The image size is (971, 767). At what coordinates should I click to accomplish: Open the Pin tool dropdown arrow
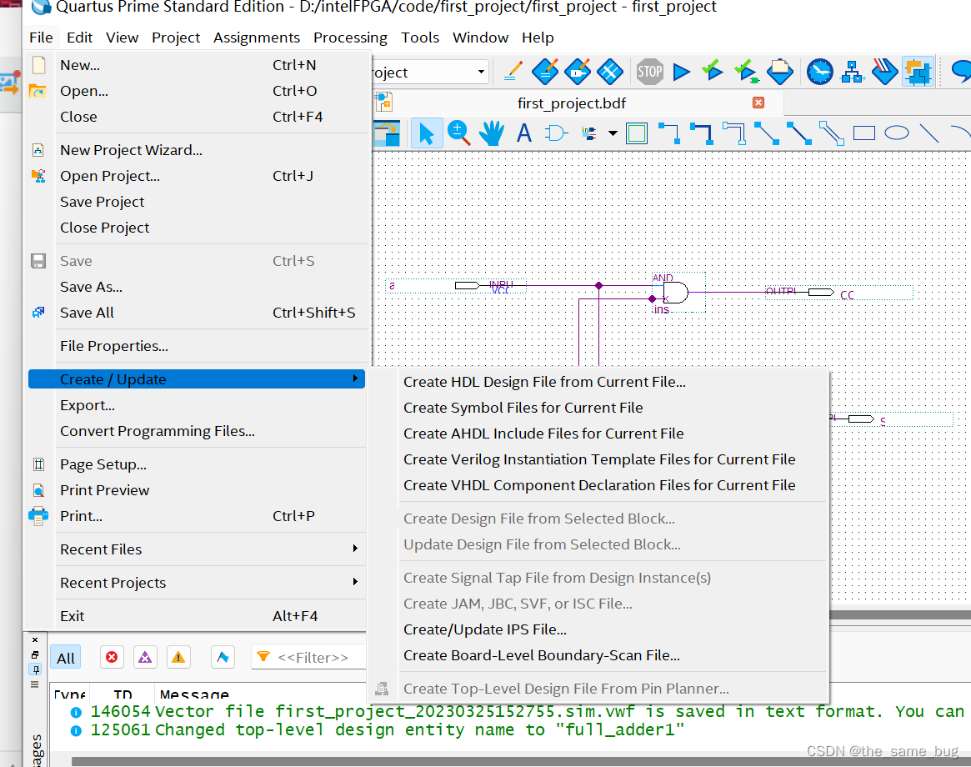click(613, 133)
